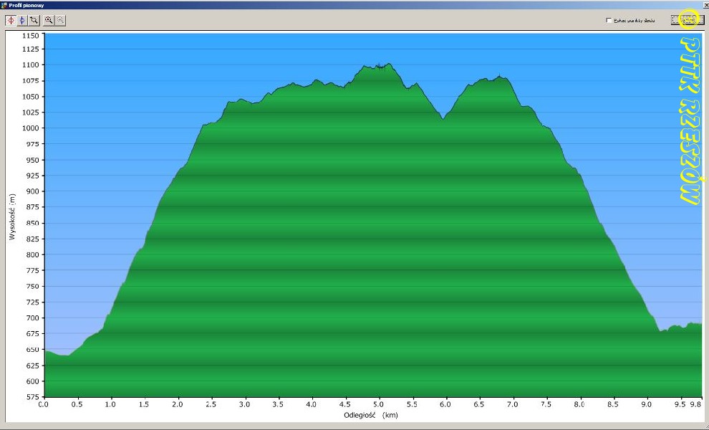Click the second summit near 6.8 km
The height and width of the screenshot is (430, 709).
click(x=499, y=76)
